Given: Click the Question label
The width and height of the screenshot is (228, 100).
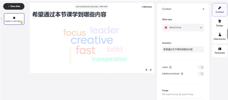Looking at the screenshot, I should [x=167, y=43].
